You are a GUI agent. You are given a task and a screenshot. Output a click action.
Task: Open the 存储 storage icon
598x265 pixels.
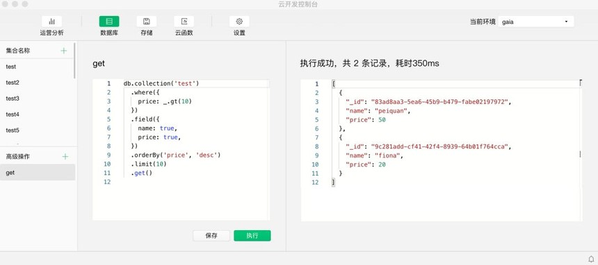pos(147,22)
